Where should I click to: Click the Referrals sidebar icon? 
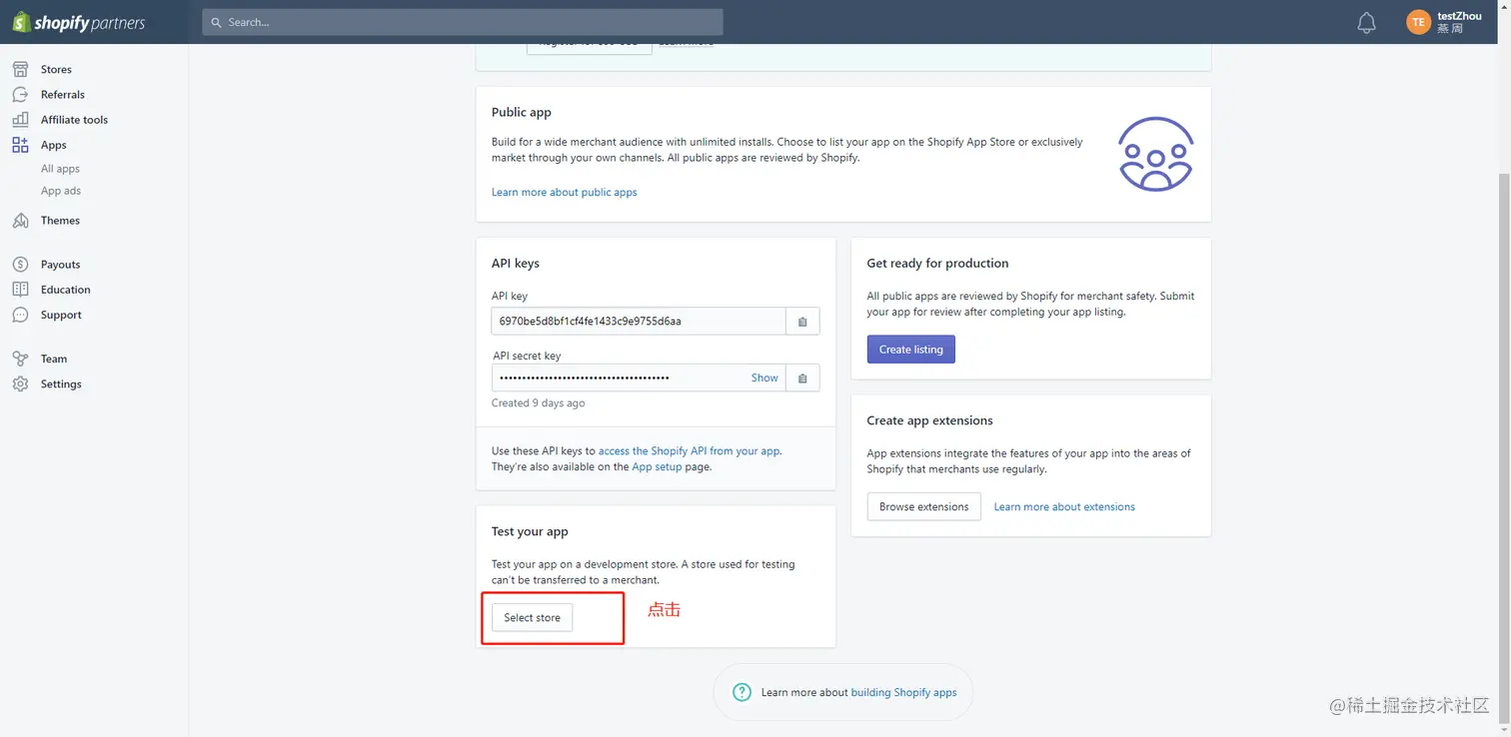(x=20, y=95)
